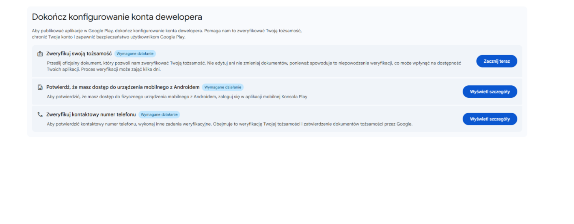Click the 'Zacznij teraz' button
Viewport: 574px width, 224px height.
(x=496, y=61)
